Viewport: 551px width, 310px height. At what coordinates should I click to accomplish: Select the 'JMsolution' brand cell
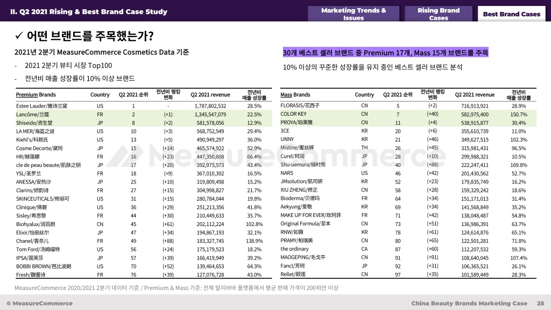pyautogui.click(x=301, y=181)
